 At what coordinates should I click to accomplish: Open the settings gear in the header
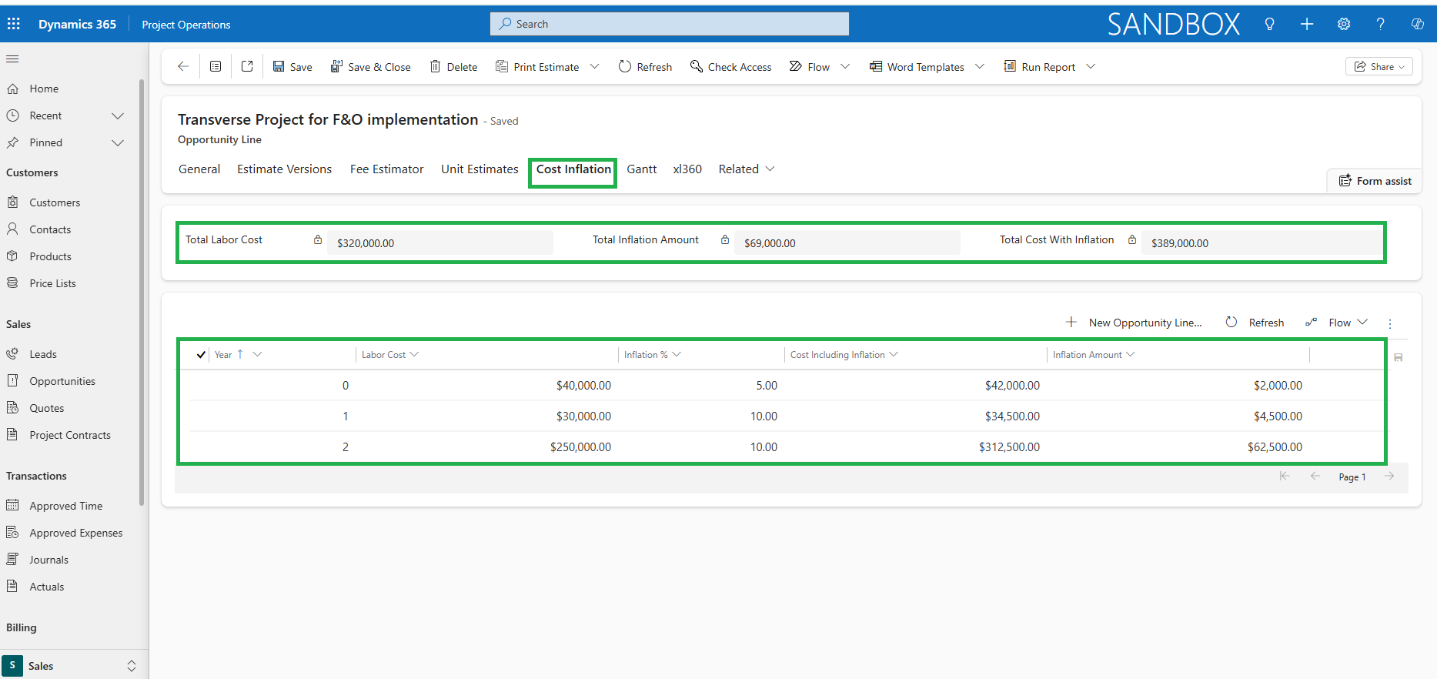point(1344,24)
